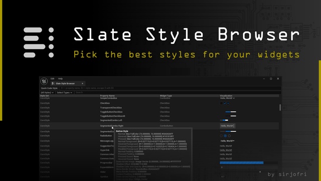Image resolution: width=321 pixels, height=181 pixels.
Task: Click ComboButton widget type cell
Action: tap(166, 126)
